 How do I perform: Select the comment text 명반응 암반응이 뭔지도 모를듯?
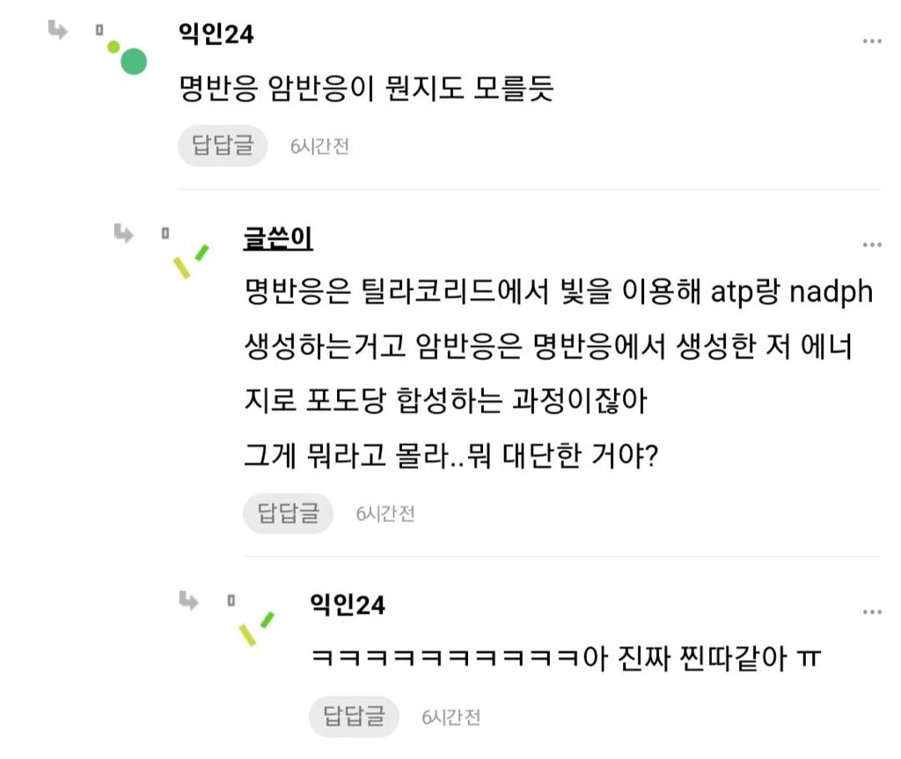(x=366, y=89)
